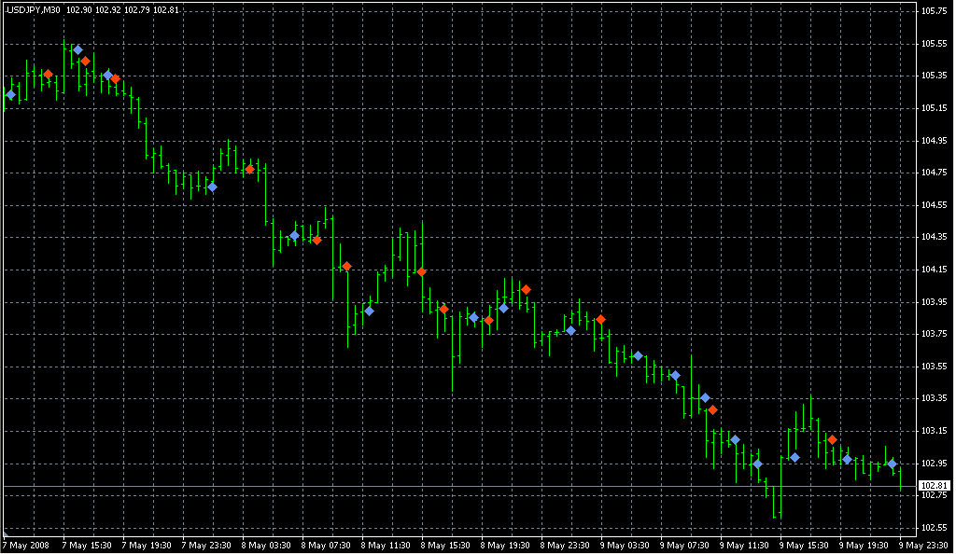
Task: Click the 105.75 price scale label
Action: tap(933, 11)
